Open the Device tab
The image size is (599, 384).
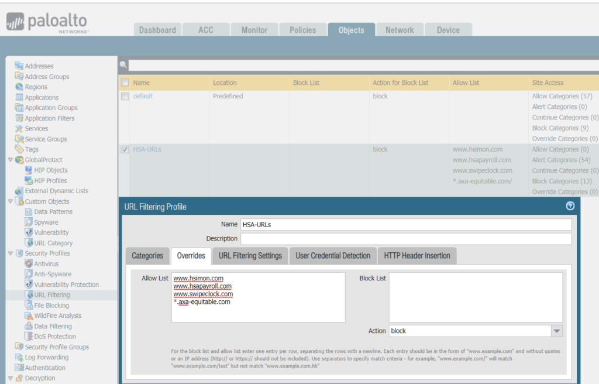(x=449, y=30)
